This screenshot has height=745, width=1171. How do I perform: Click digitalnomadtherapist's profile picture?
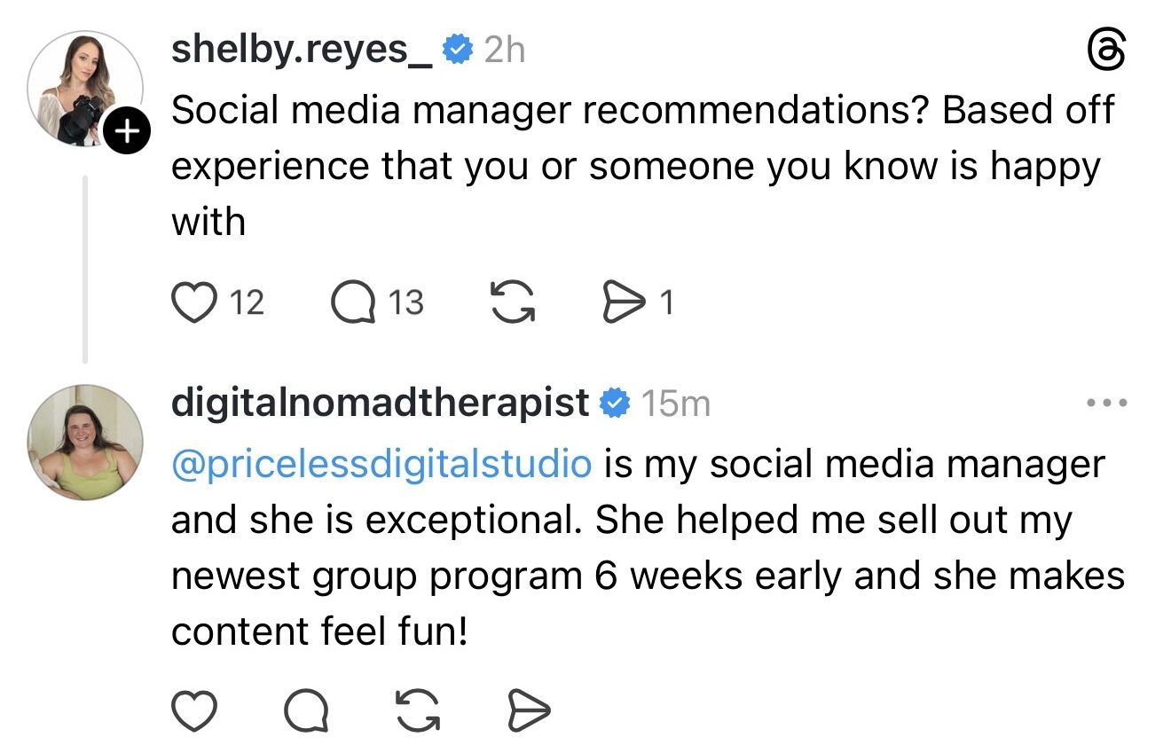(85, 442)
